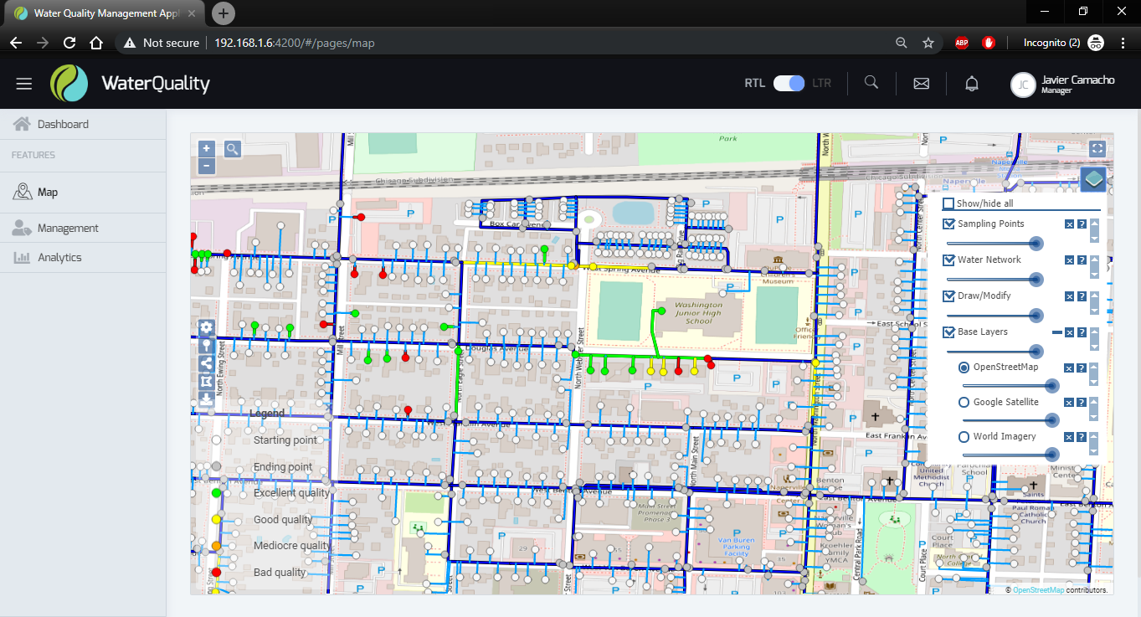Open the map magnifier search tool
The image size is (1141, 617).
coord(232,149)
